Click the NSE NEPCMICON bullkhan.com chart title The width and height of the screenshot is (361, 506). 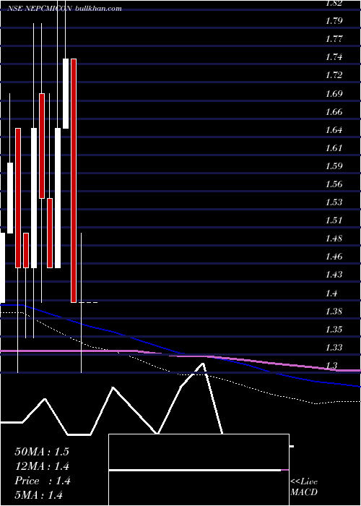pos(64,9)
